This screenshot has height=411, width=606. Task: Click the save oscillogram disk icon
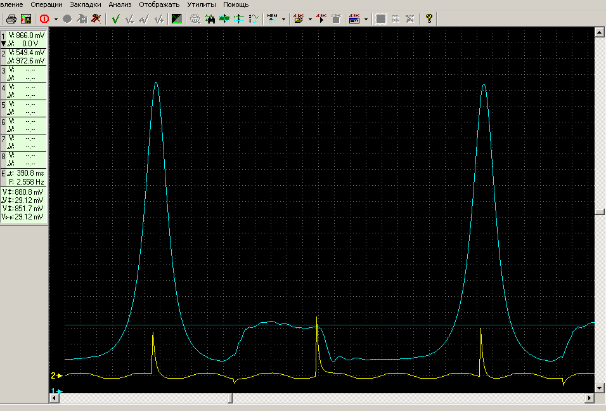(26, 19)
